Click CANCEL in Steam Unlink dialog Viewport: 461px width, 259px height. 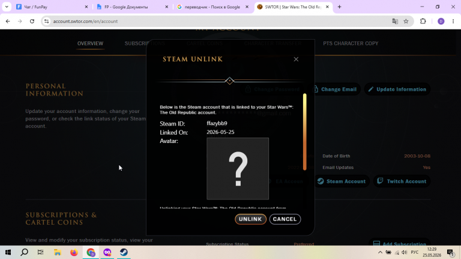coord(285,219)
